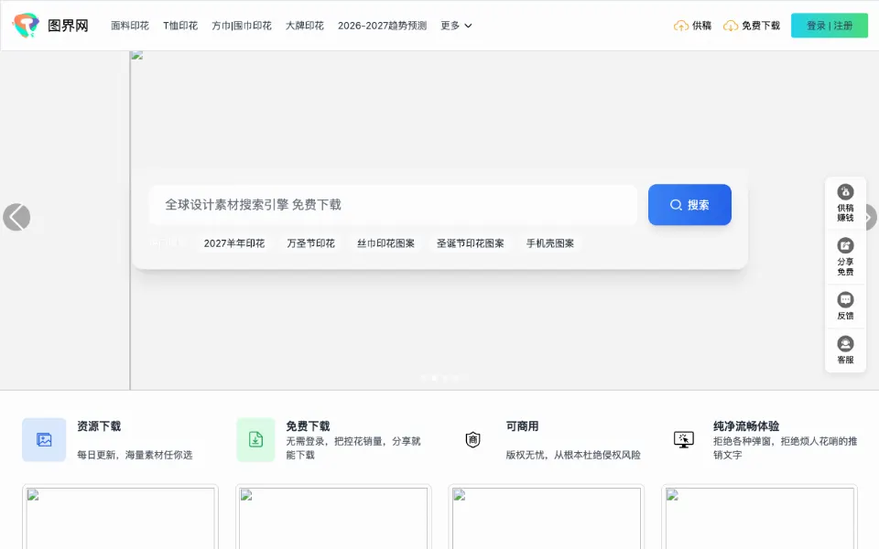Click the green 免费下载 file icon
The width and height of the screenshot is (879, 549).
pyautogui.click(x=255, y=440)
